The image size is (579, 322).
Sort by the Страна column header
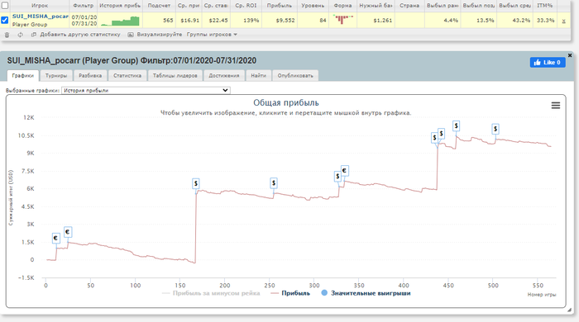(x=409, y=6)
